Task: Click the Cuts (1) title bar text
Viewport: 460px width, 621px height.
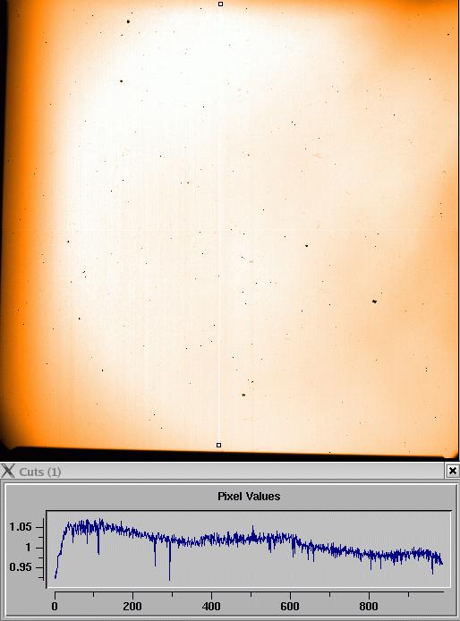Action: pos(40,472)
